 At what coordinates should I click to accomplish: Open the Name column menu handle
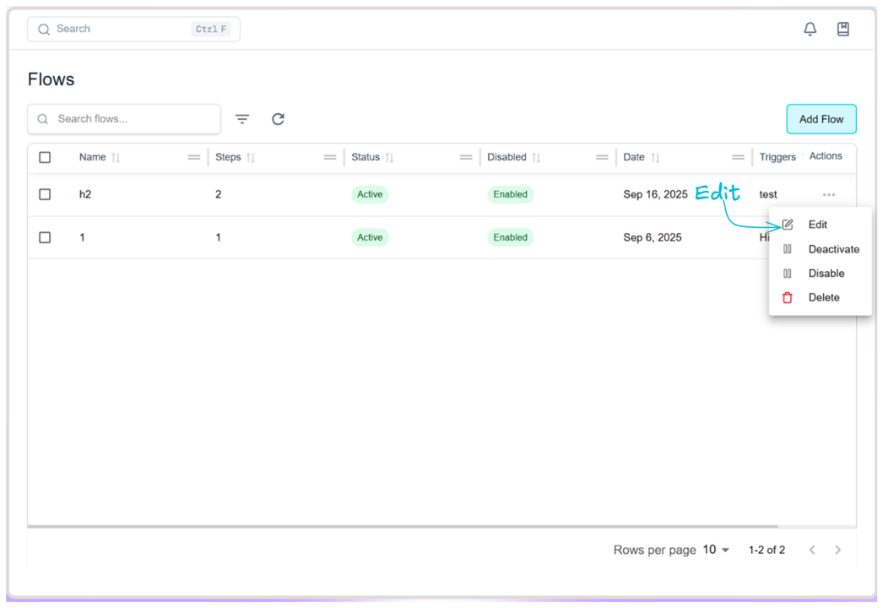pos(194,158)
